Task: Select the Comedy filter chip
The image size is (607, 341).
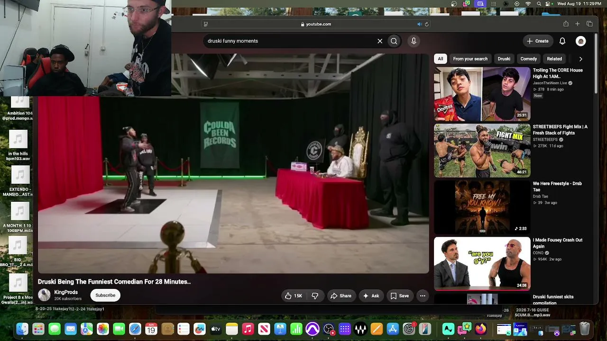Action: (528, 59)
